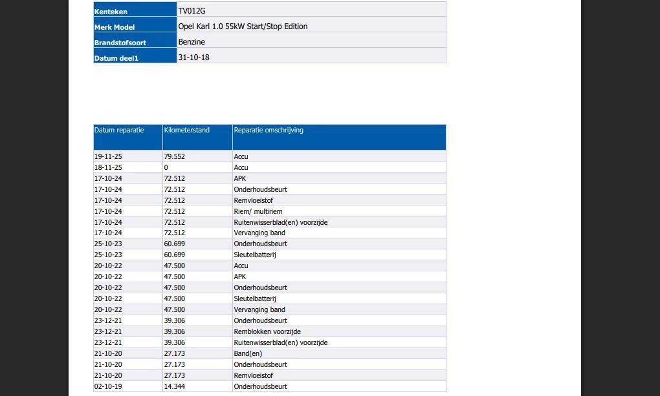Select the Benzine fuel type value
The image size is (660, 396).
point(192,42)
